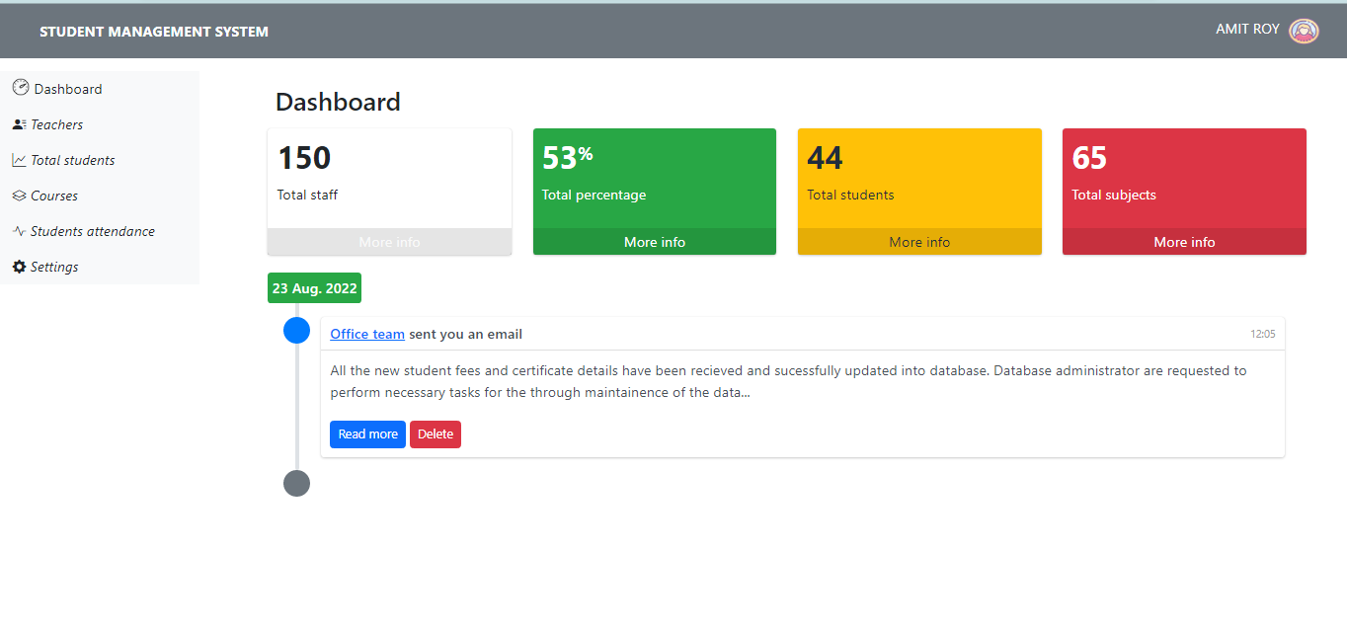
Task: Click 'sent you an email' header text
Action: 466,334
